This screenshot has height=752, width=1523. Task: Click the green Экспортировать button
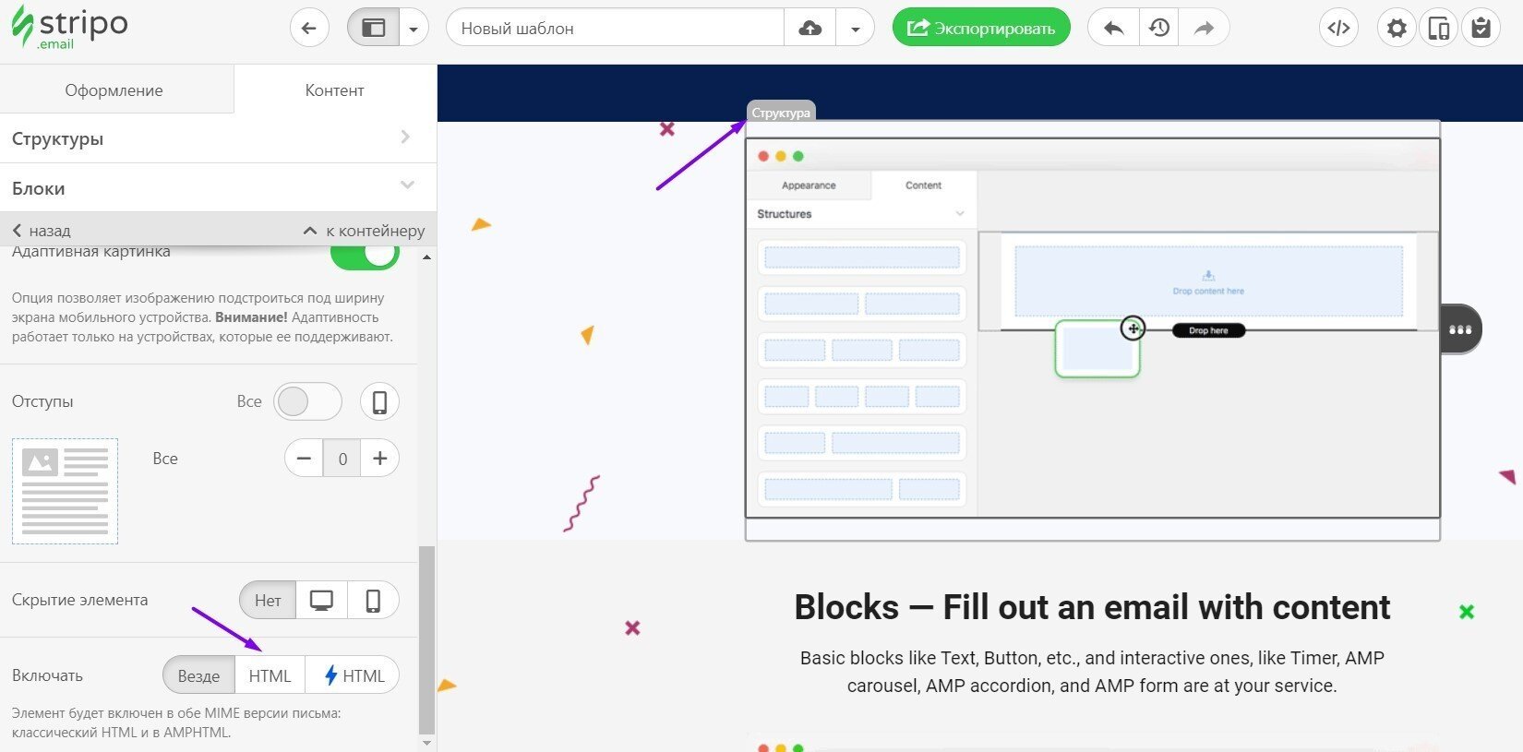pyautogui.click(x=980, y=28)
